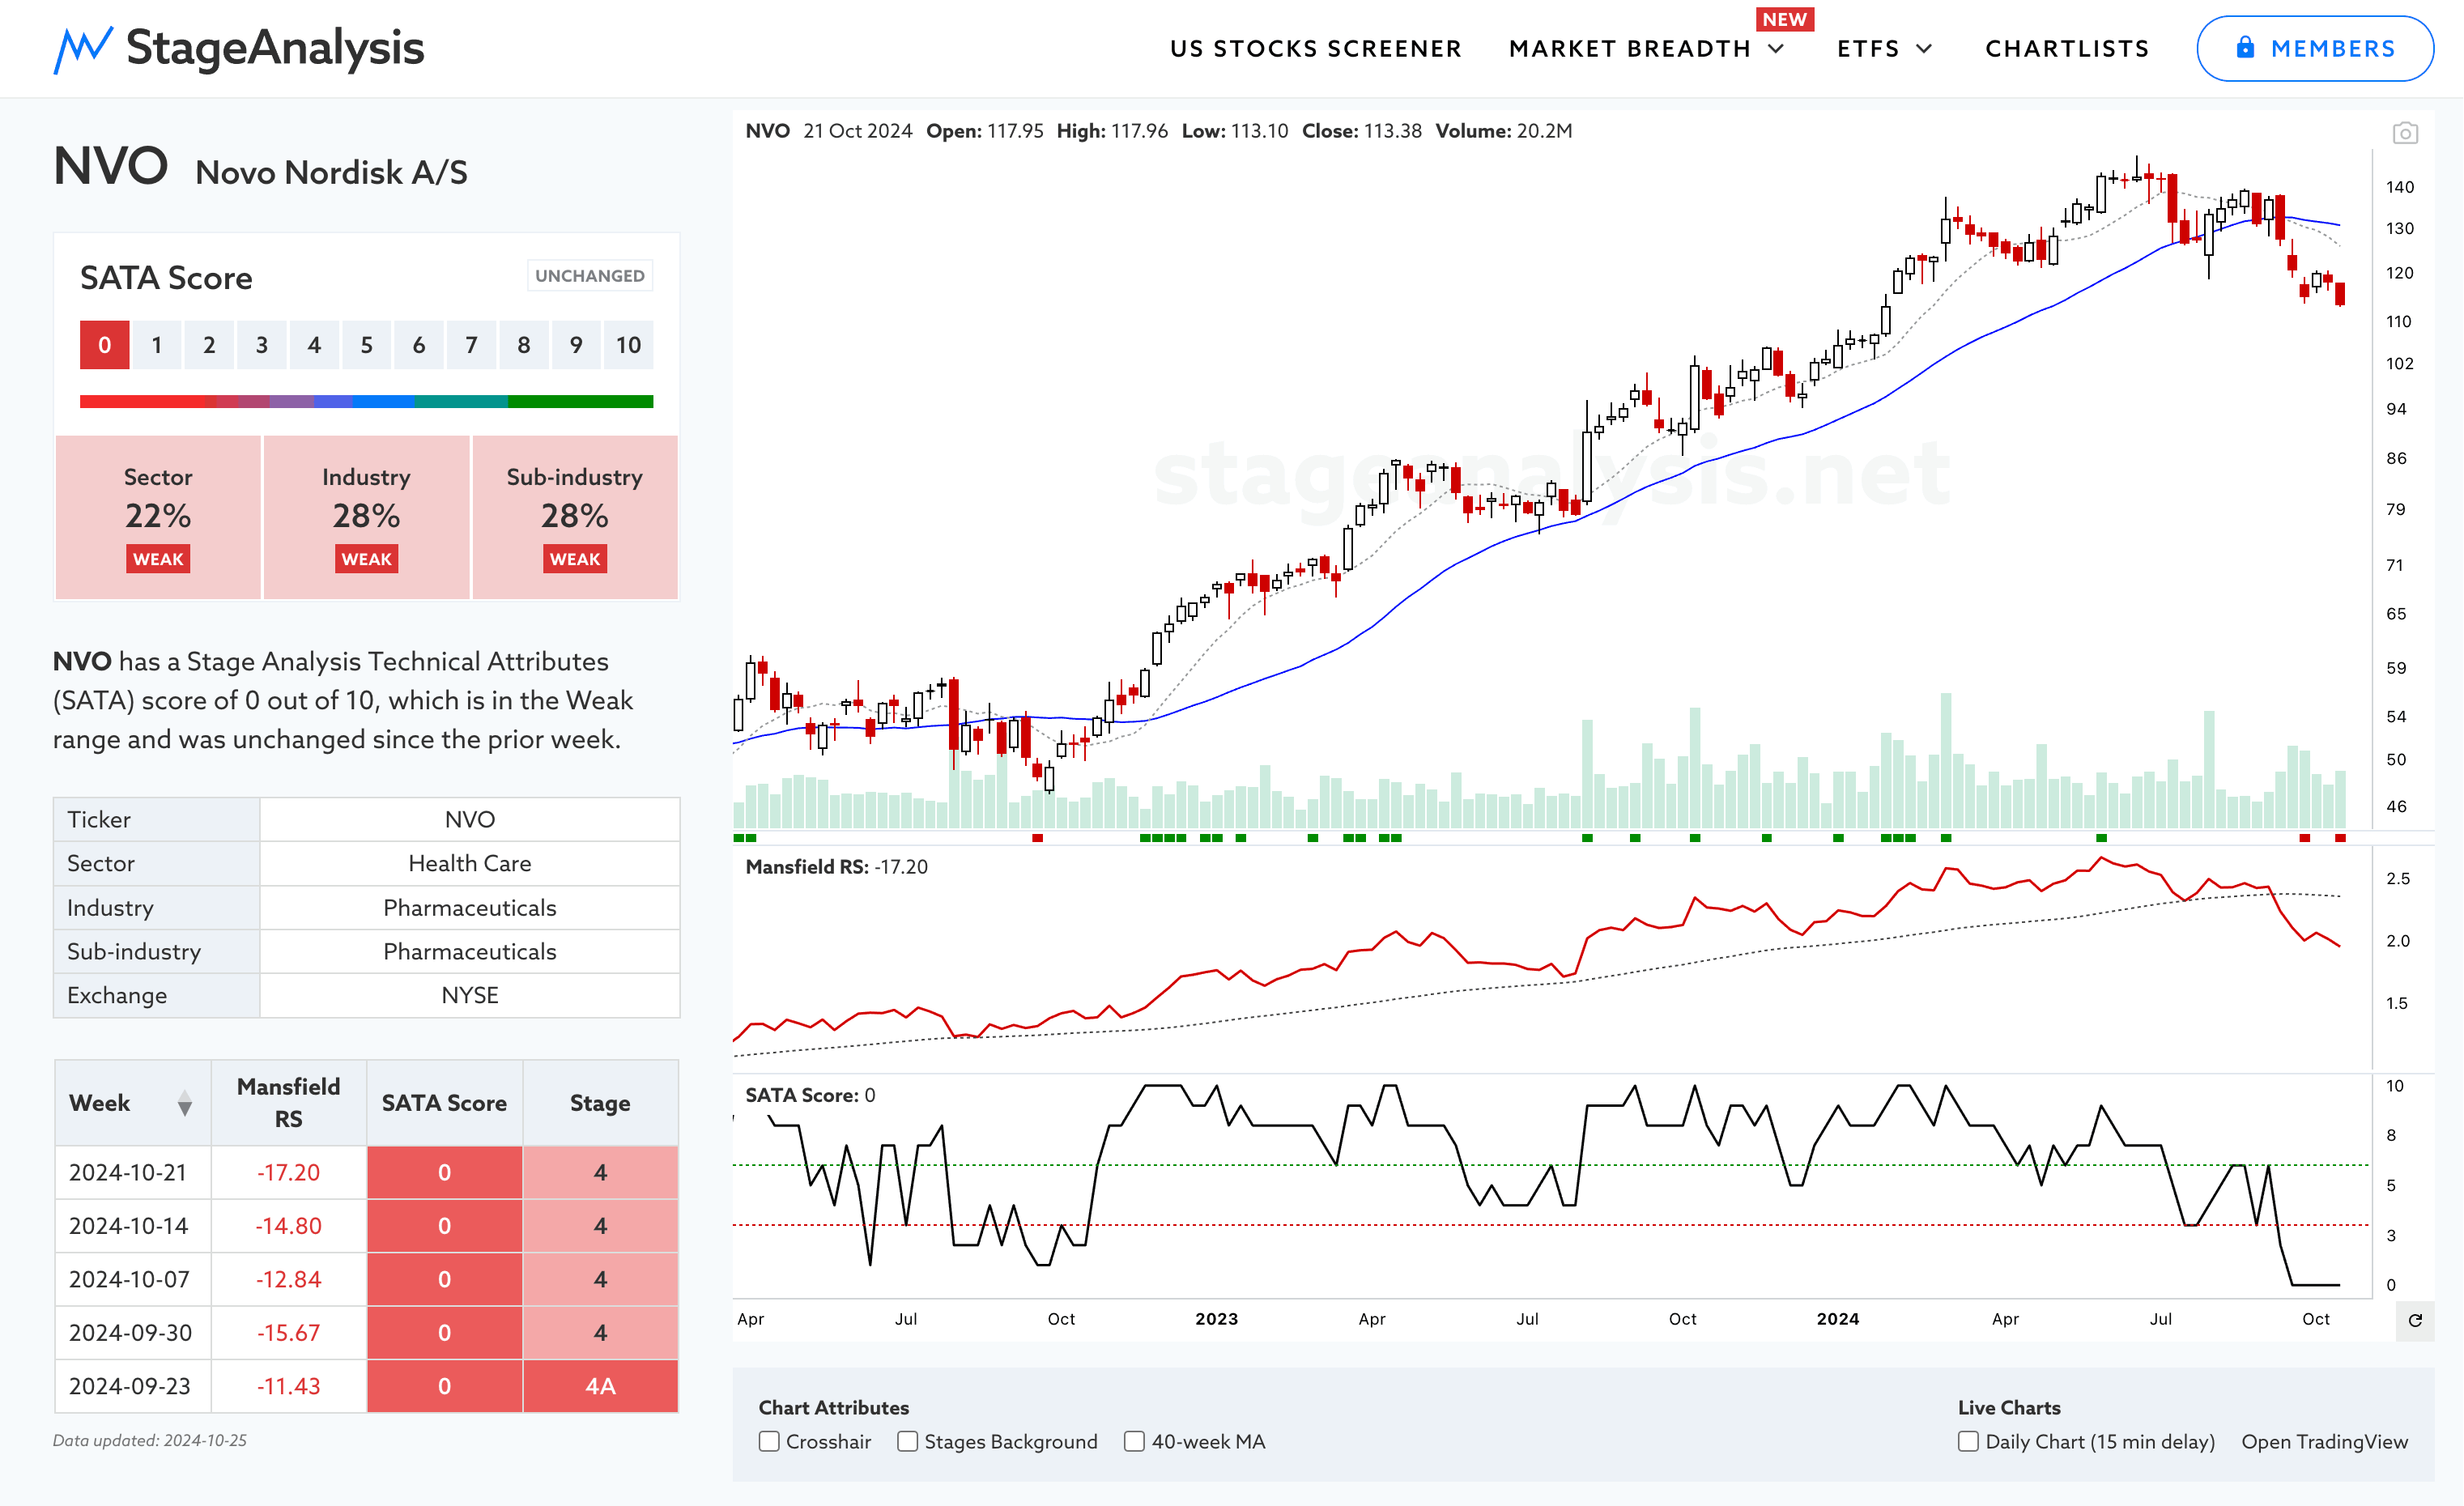2464x1506 pixels.
Task: Click the 2024 timeline axis label
Action: tap(1837, 1319)
